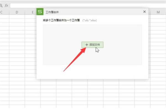Click the green WPS S logo
This screenshot has width=166, height=110.
pyautogui.click(x=40, y=12)
